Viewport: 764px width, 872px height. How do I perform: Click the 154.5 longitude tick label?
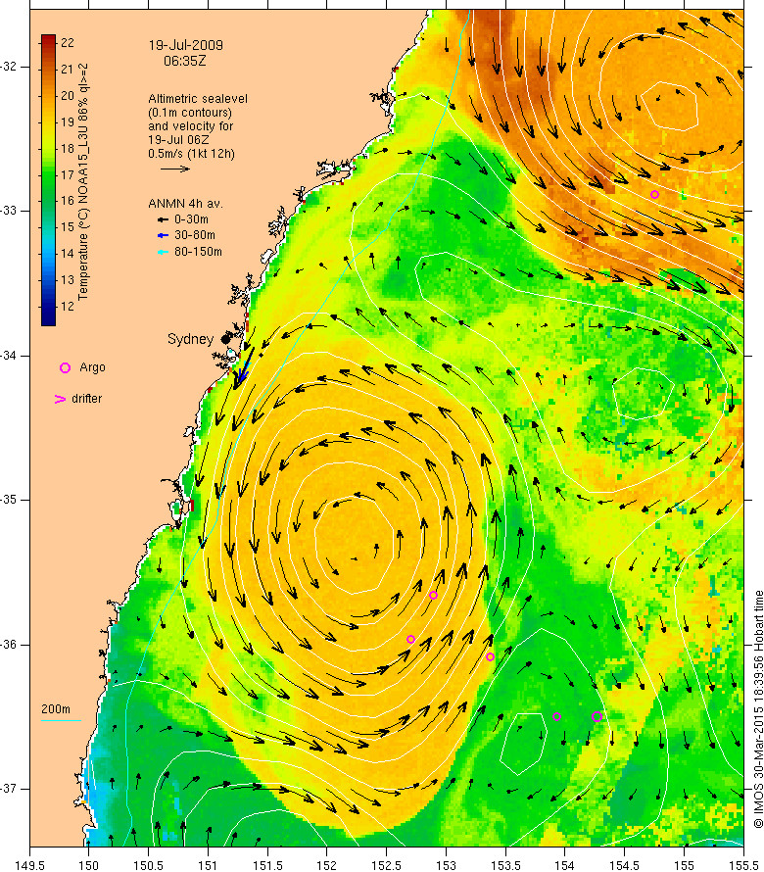point(625,865)
